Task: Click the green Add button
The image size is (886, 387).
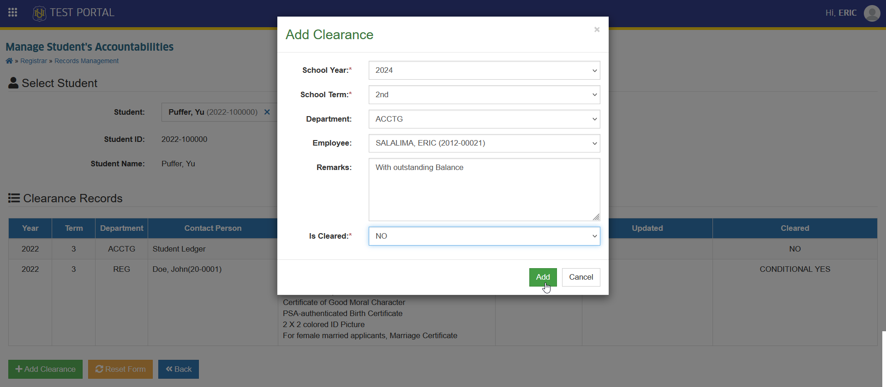Action: point(543,277)
